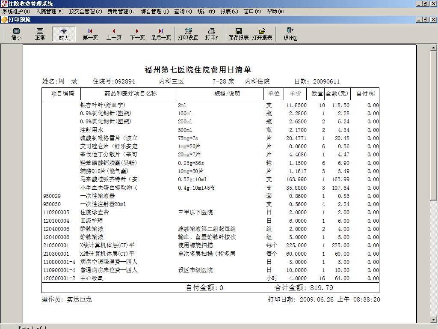
Task: Open the 报表(Z) menu
Action: click(x=229, y=12)
